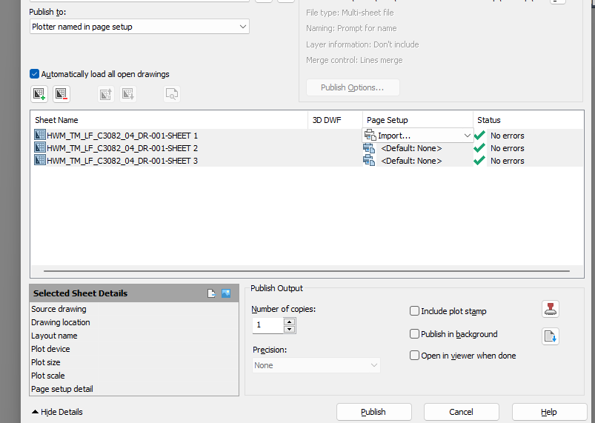Click the Page Setup column header
Screen dimensions: 595x423
point(418,120)
